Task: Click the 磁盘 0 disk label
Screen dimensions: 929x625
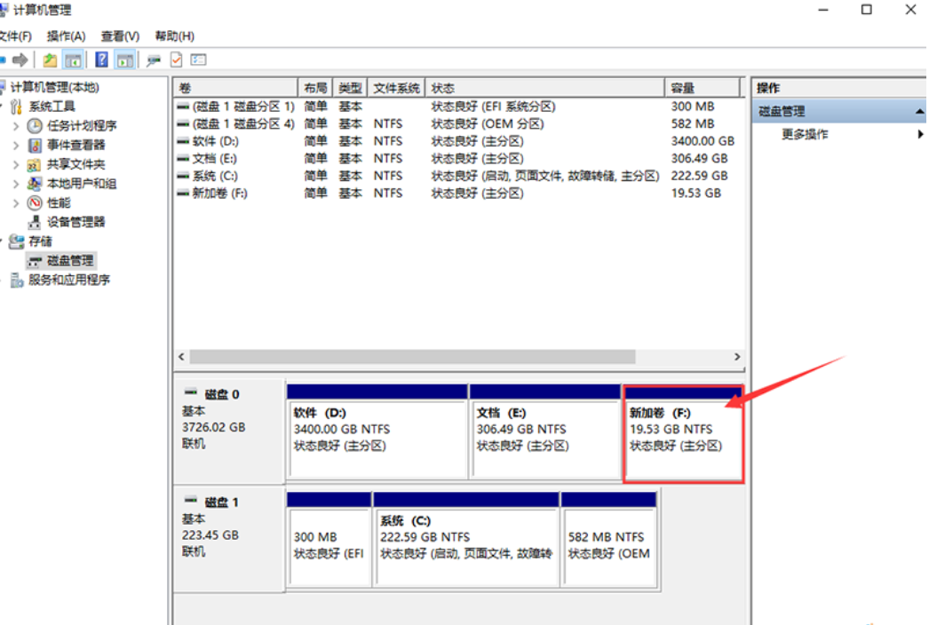Action: [x=221, y=394]
